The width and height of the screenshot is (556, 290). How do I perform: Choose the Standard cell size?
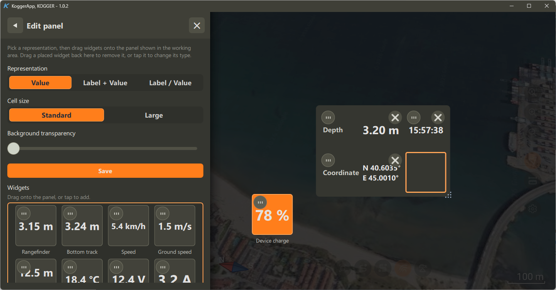57,115
